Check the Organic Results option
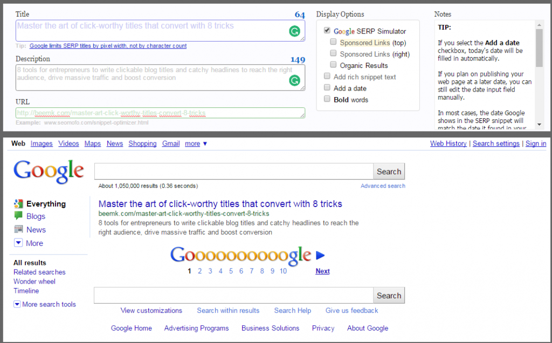Viewport: 552px width, 343px height. 333,64
